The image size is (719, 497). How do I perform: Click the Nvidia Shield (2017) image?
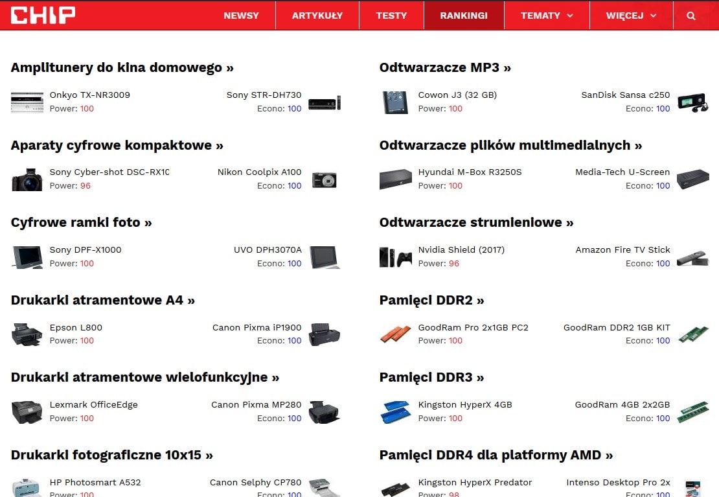[x=395, y=257]
